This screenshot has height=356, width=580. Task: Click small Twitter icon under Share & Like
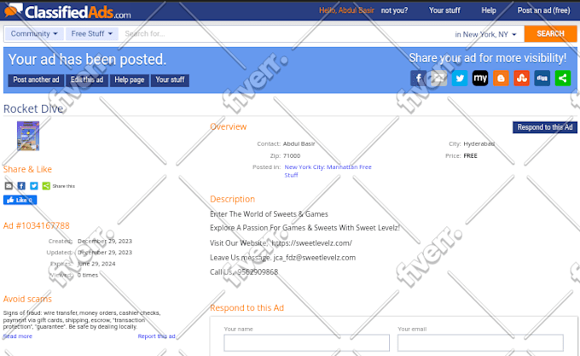(x=33, y=186)
